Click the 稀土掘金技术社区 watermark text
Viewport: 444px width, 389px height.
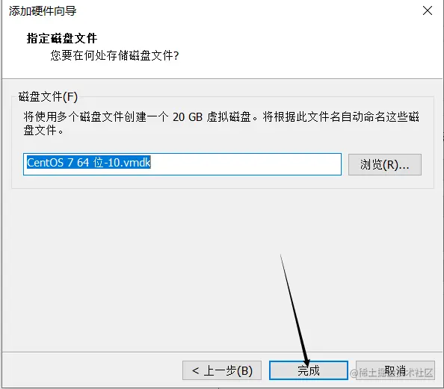point(392,373)
